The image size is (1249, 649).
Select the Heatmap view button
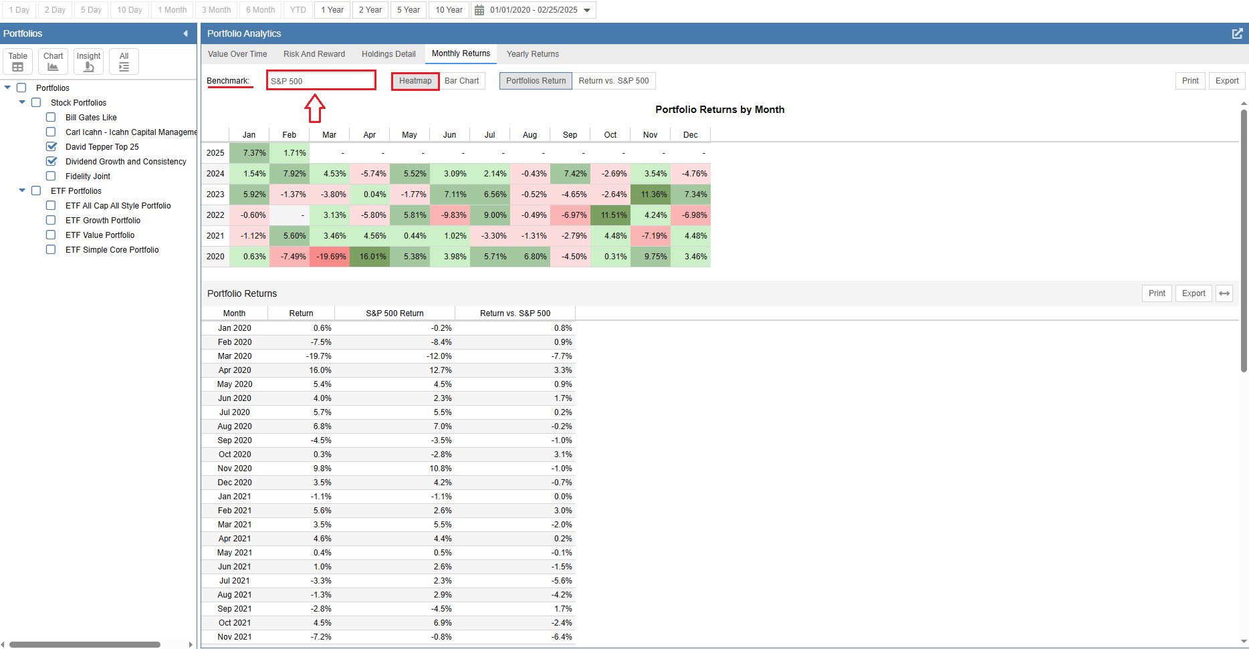pos(415,81)
